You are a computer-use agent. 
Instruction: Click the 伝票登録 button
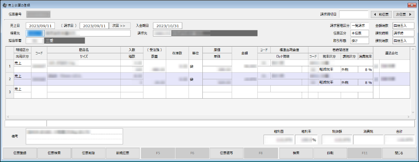point(20,153)
